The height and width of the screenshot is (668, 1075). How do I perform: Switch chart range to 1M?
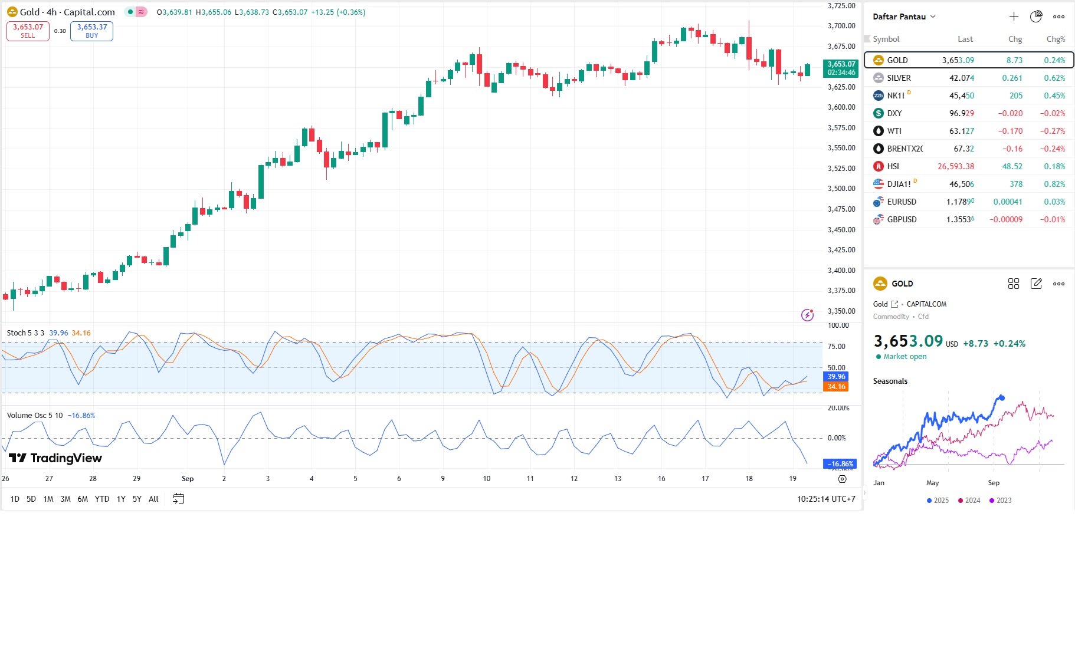[x=48, y=499]
